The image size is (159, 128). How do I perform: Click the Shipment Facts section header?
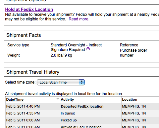click(x=24, y=35)
